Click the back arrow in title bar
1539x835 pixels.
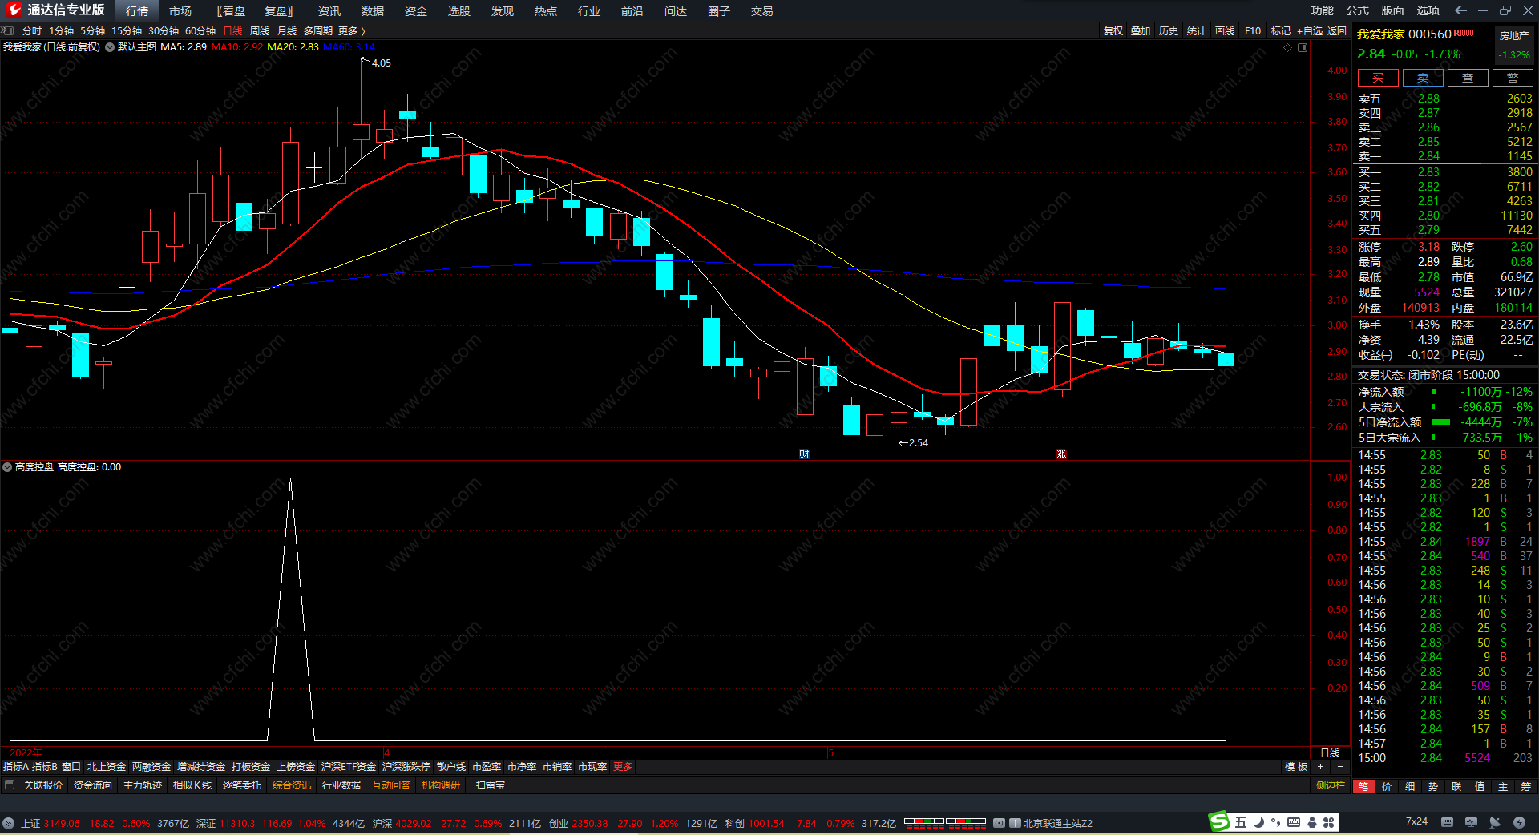pos(1460,10)
